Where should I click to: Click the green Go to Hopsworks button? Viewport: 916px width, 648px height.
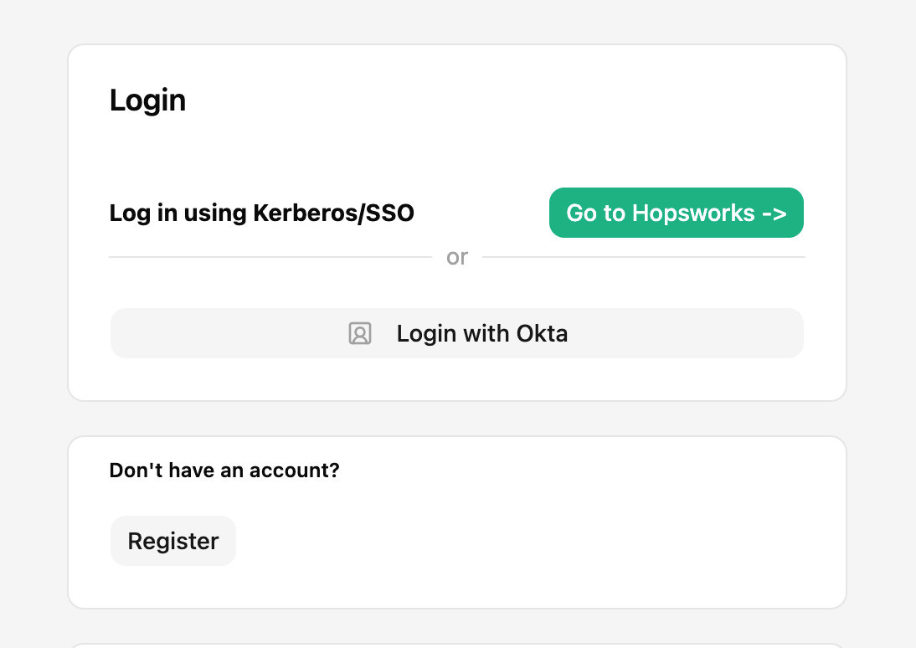click(x=676, y=213)
